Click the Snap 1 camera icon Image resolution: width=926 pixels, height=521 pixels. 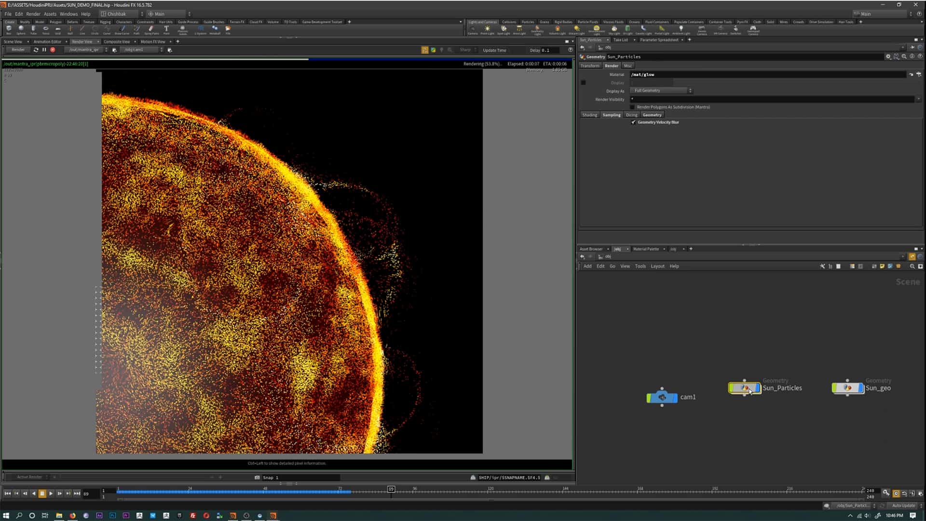click(x=257, y=478)
